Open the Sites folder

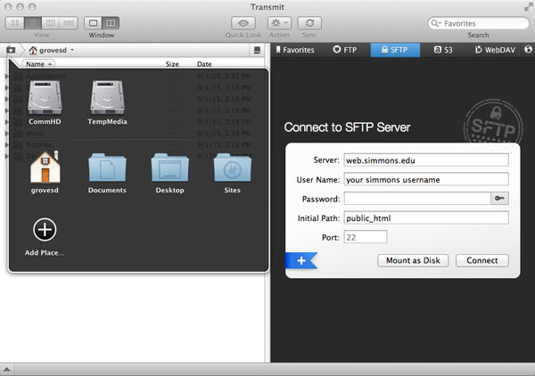tap(233, 173)
